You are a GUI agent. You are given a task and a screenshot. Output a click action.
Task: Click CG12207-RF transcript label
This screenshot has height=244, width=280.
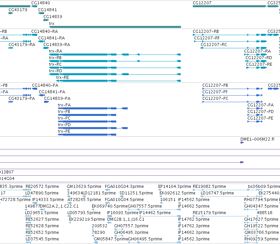click(207, 38)
